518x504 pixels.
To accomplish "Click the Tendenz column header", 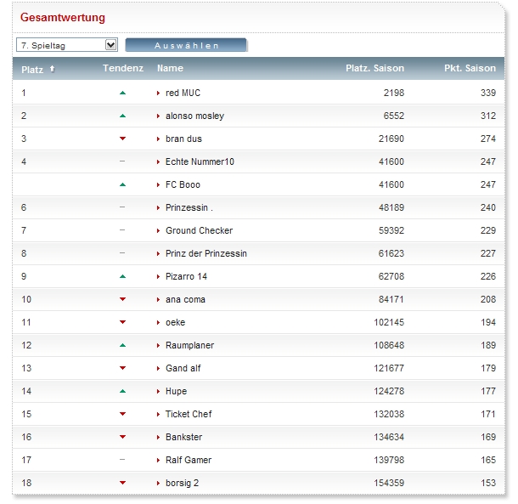I will point(122,68).
